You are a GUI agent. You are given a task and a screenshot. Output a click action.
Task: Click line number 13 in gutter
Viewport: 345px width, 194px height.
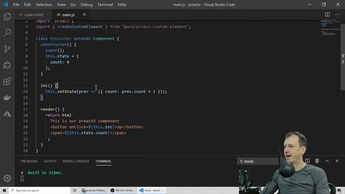click(25, 86)
